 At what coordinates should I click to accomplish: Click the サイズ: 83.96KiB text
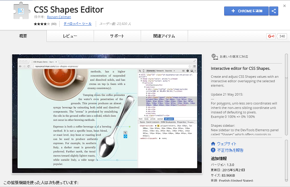coord(223,175)
